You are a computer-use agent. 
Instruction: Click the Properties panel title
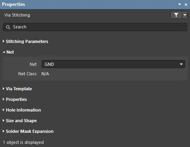13,4
